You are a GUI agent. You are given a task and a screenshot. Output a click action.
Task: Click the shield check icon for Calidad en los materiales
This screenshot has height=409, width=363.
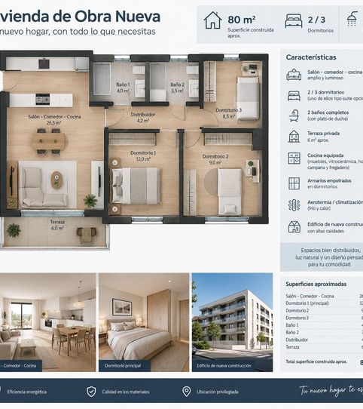point(91,392)
